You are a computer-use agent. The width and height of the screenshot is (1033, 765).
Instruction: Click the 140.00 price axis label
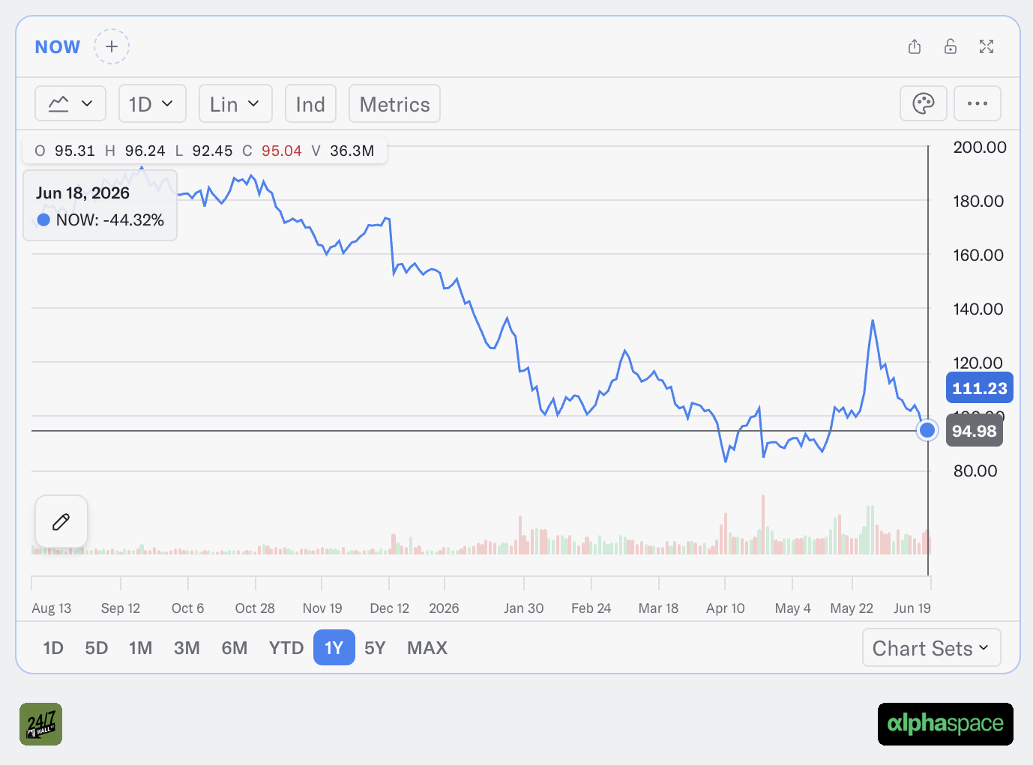(978, 309)
